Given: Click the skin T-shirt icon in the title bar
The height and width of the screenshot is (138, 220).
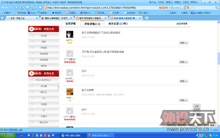Looking at the screenshot, I should point(200,2).
